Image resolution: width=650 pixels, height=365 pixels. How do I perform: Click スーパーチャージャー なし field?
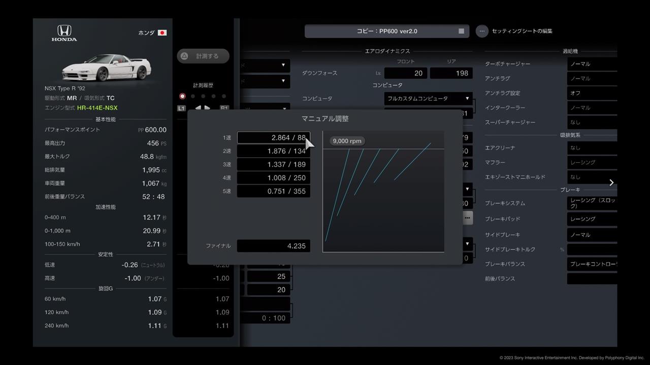[592, 122]
